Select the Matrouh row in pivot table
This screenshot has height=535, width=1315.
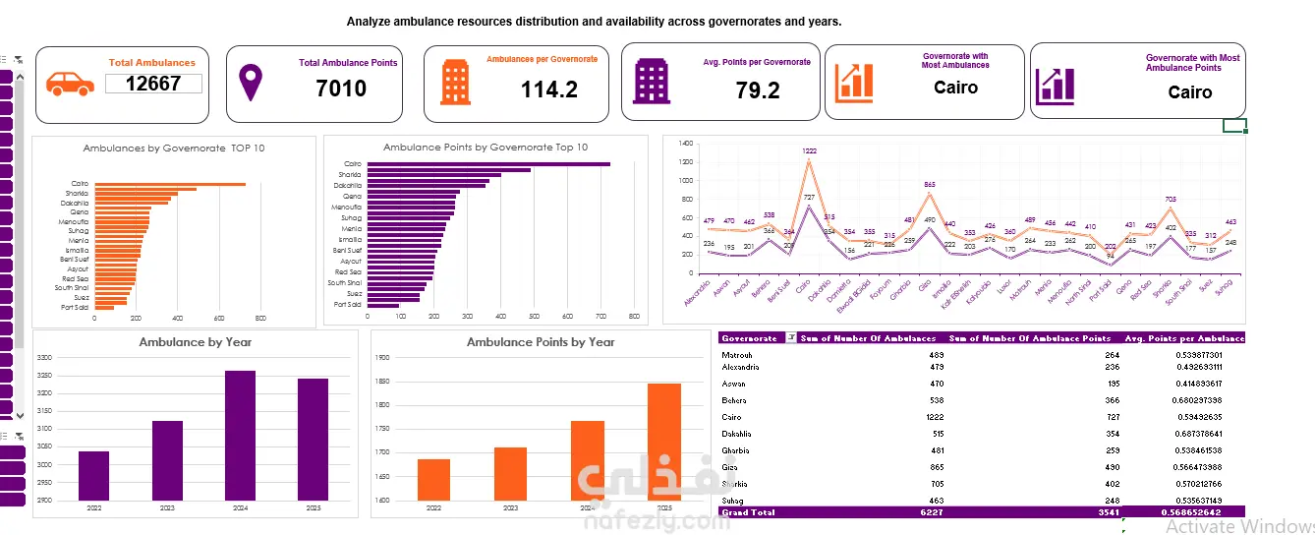982,354
